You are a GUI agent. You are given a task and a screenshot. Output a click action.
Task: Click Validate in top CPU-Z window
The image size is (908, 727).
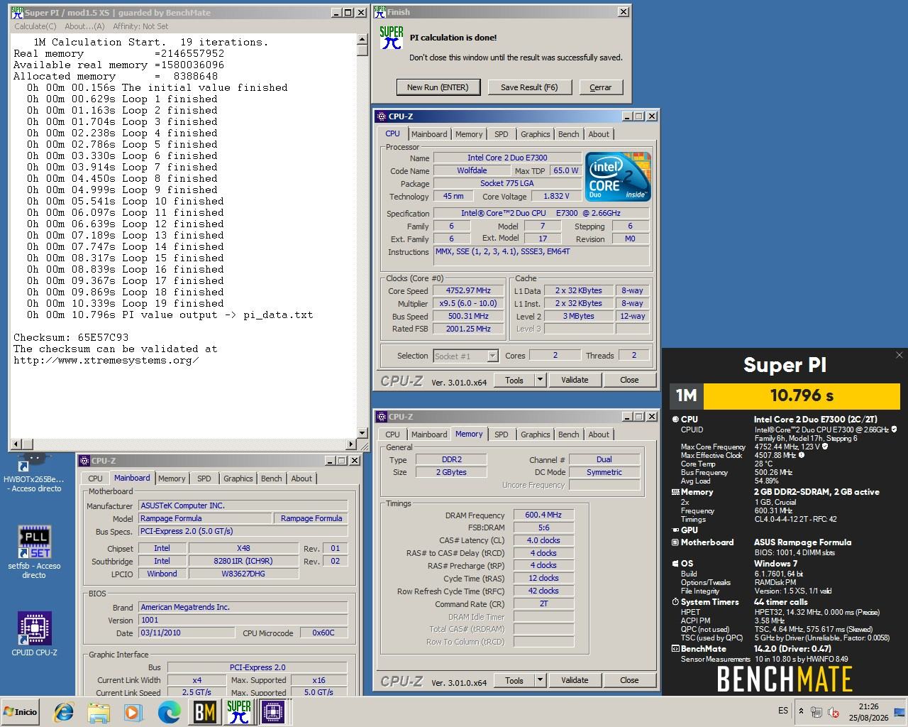(575, 380)
